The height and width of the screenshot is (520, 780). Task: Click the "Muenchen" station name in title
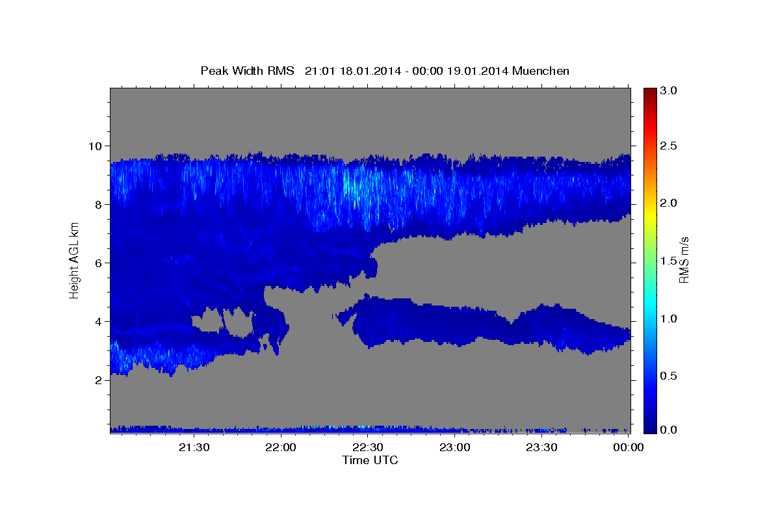click(540, 70)
